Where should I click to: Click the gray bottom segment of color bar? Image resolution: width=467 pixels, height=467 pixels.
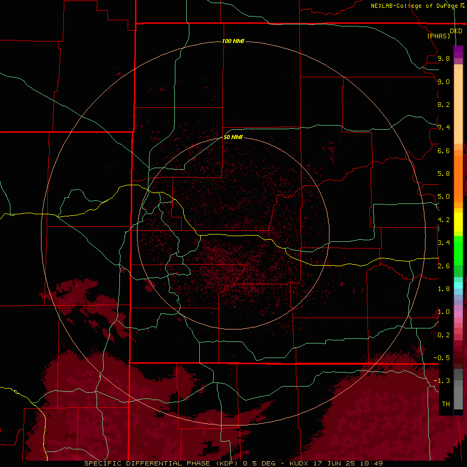click(x=458, y=394)
